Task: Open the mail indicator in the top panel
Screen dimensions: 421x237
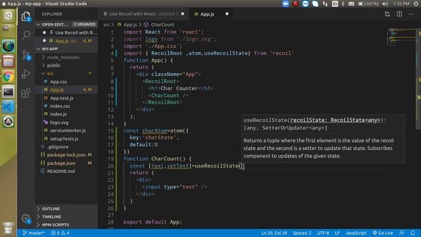Action: point(351,4)
